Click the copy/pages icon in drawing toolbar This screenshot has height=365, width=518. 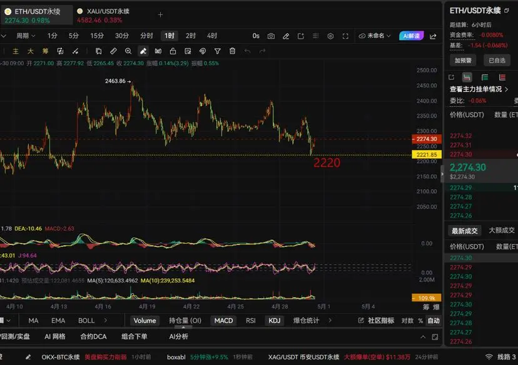pyautogui.click(x=98, y=51)
